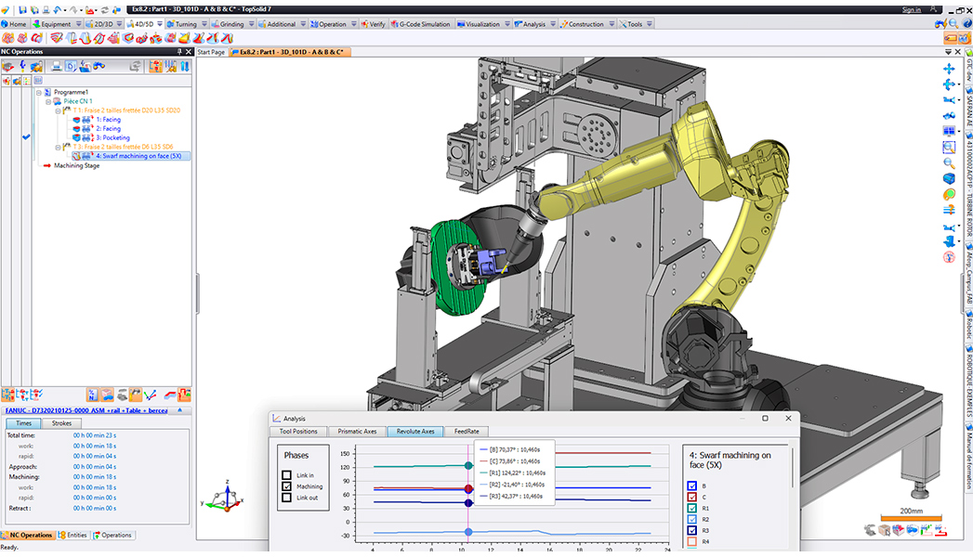
Task: Select the 3: Pocketing operation
Action: 112,137
